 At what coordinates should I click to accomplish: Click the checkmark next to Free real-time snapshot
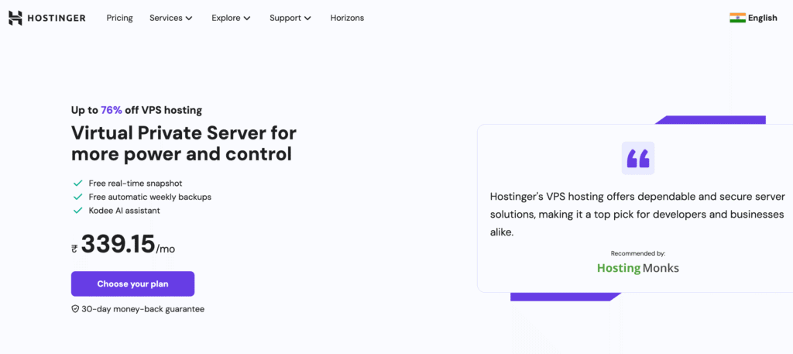tap(78, 183)
